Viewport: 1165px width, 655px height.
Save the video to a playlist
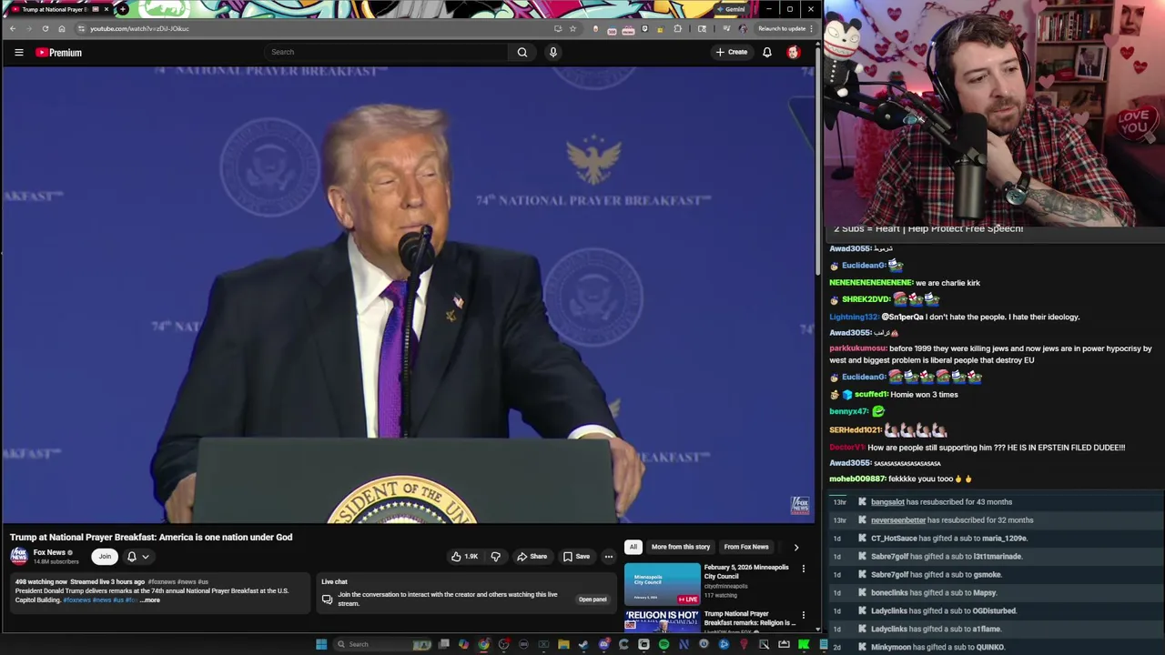[576, 556]
